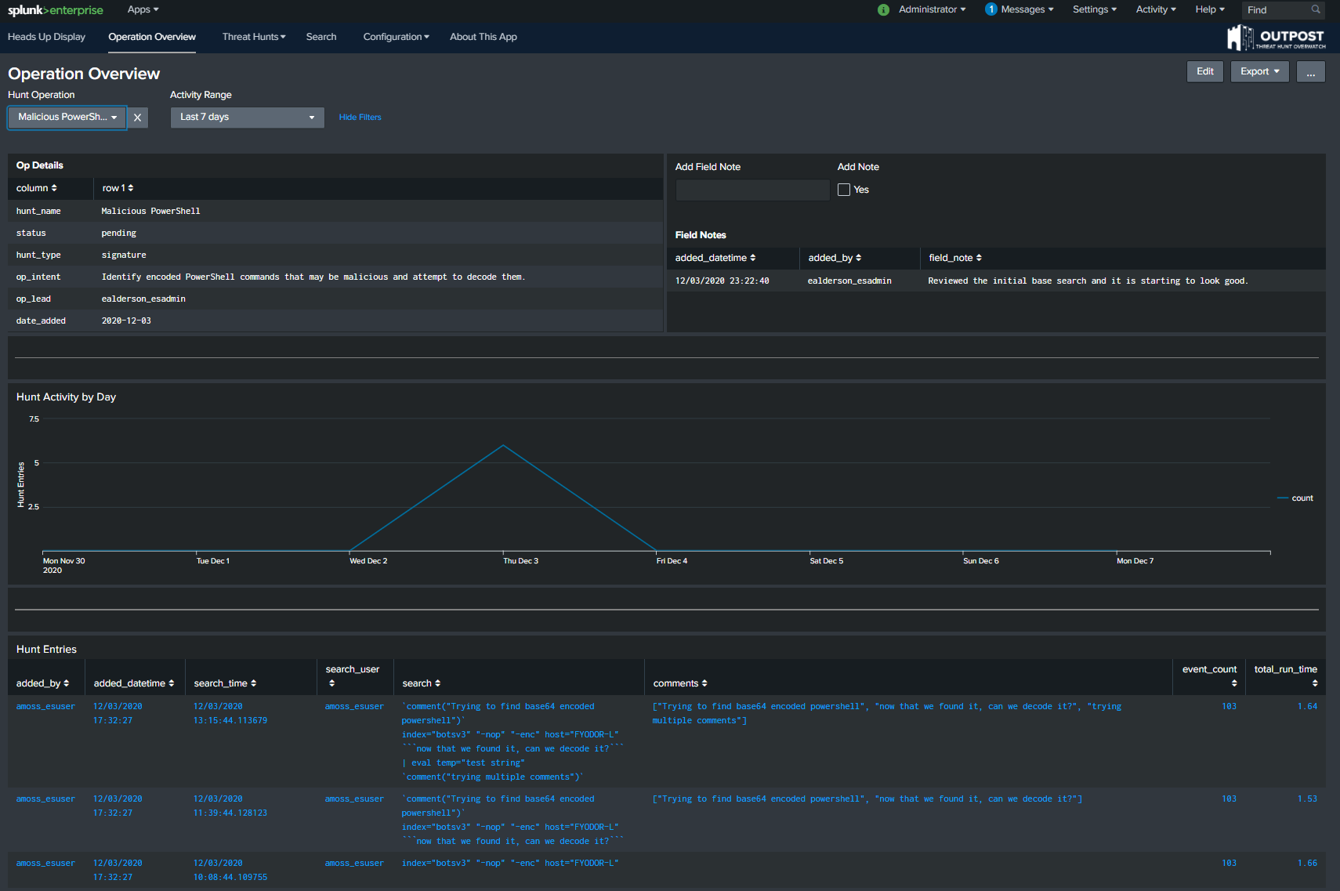1340x891 pixels.
Task: Open the Configuration menu
Action: click(396, 37)
